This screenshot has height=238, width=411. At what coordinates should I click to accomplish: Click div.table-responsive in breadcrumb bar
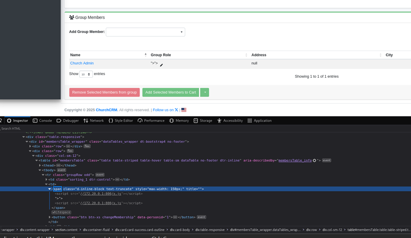pos(210,230)
